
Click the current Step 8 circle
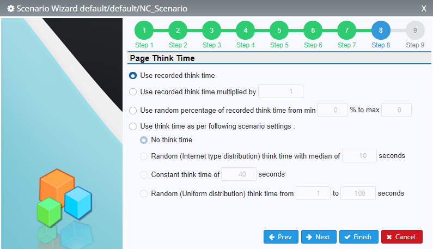click(x=381, y=30)
